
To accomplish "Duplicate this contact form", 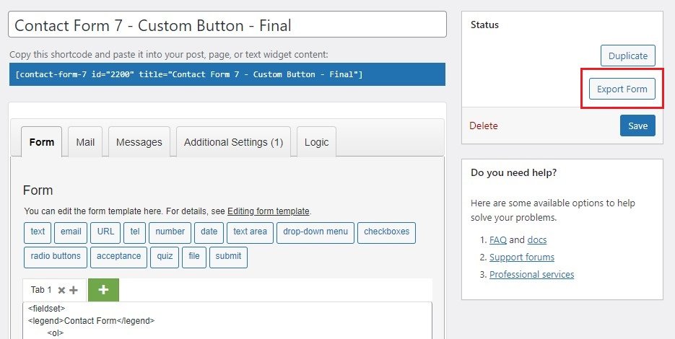I will tap(627, 56).
